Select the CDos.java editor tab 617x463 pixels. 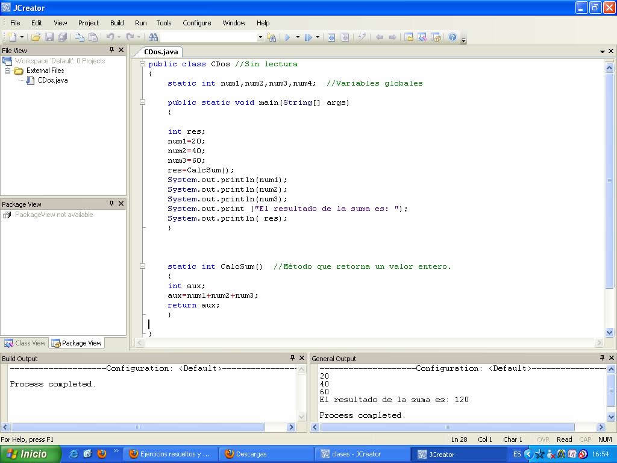click(161, 52)
